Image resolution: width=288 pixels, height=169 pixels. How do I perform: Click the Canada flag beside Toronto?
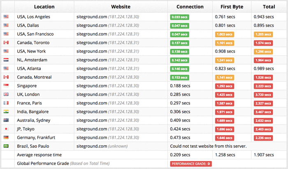(6, 43)
